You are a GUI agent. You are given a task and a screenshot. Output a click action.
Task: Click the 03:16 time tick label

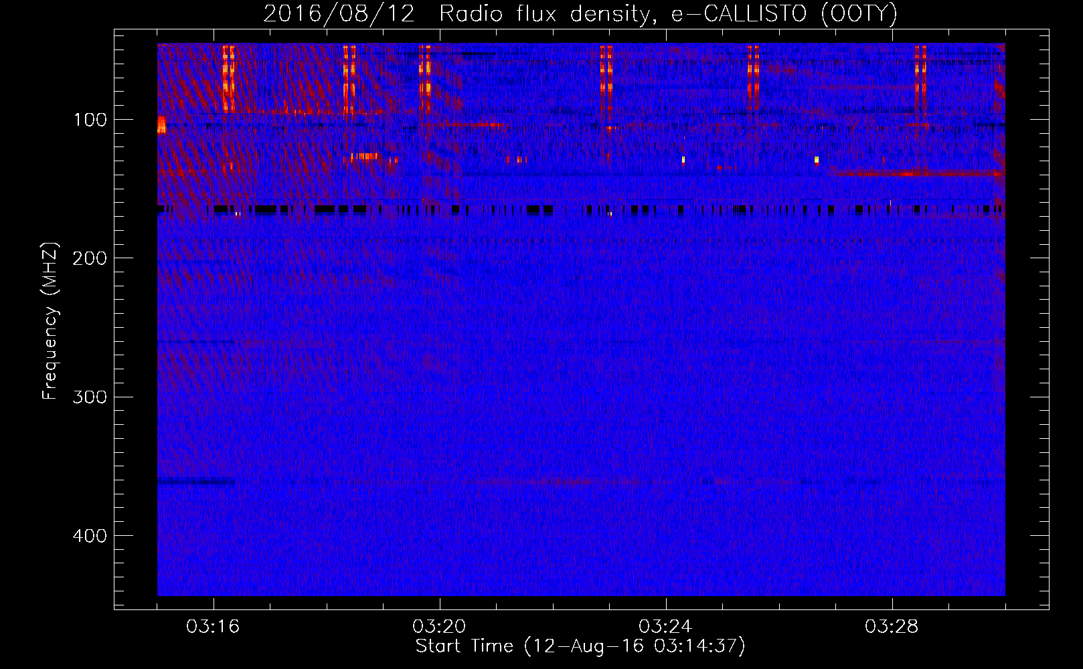point(213,627)
